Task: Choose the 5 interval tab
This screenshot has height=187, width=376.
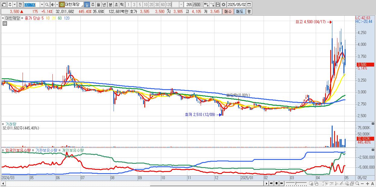Action: [x=140, y=5]
